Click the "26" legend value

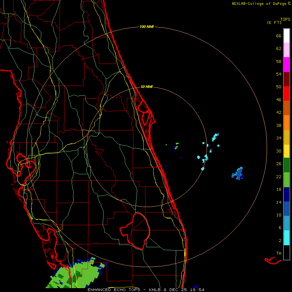click(279, 164)
